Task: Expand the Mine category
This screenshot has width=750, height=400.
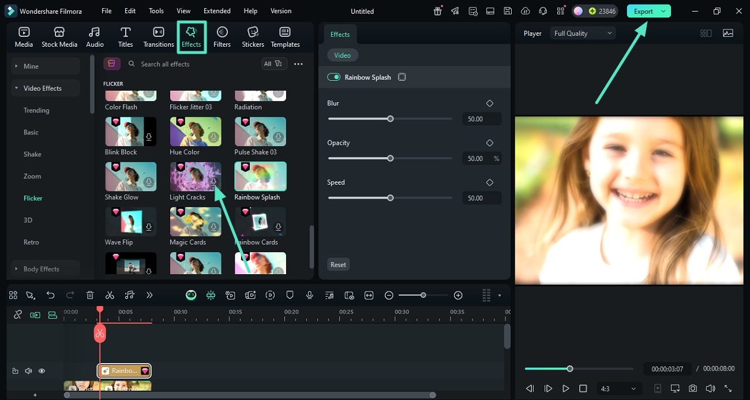Action: (46, 66)
